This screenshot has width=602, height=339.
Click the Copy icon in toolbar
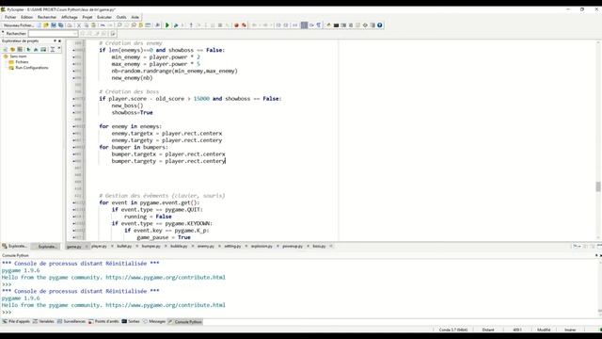[87, 25]
